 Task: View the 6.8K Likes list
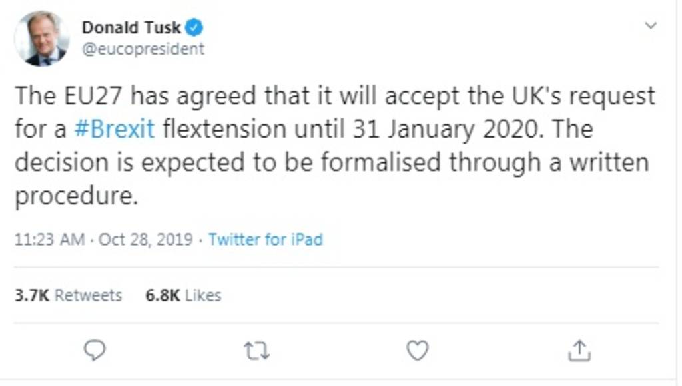pos(183,295)
